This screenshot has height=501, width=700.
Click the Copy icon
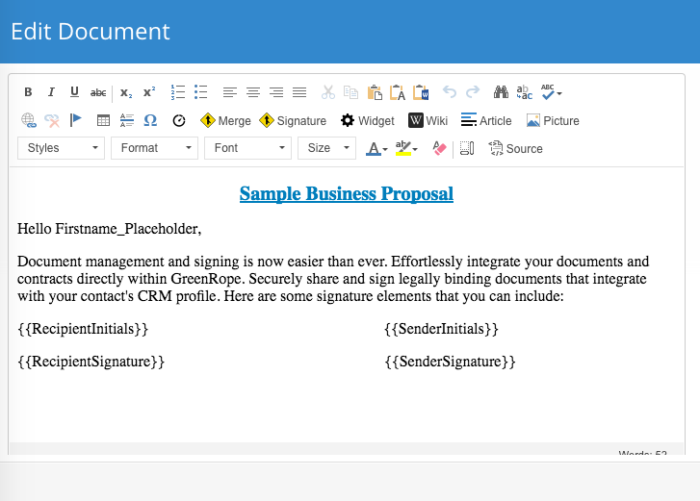click(x=350, y=92)
